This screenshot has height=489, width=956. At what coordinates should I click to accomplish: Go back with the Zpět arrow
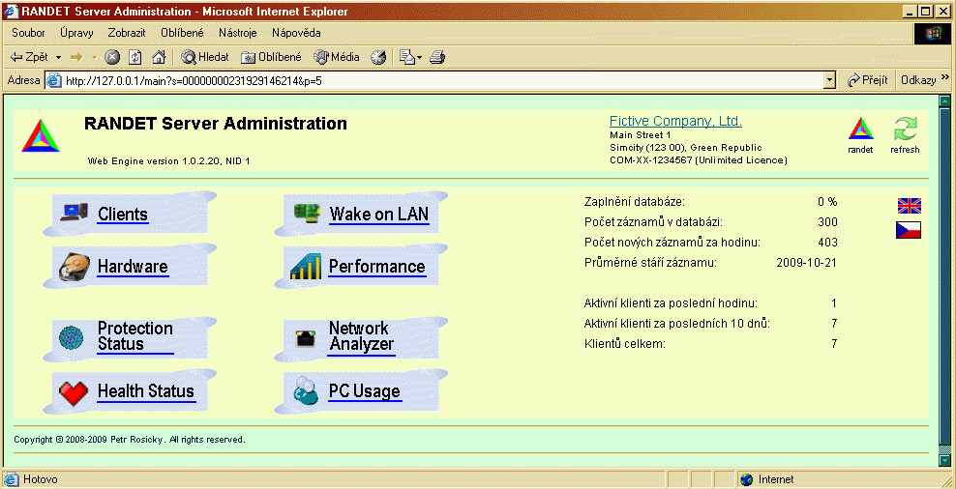click(x=31, y=57)
